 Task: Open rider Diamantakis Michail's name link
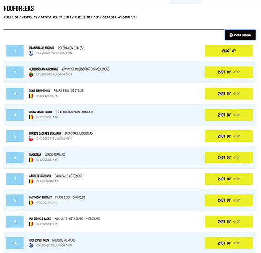(x=41, y=48)
